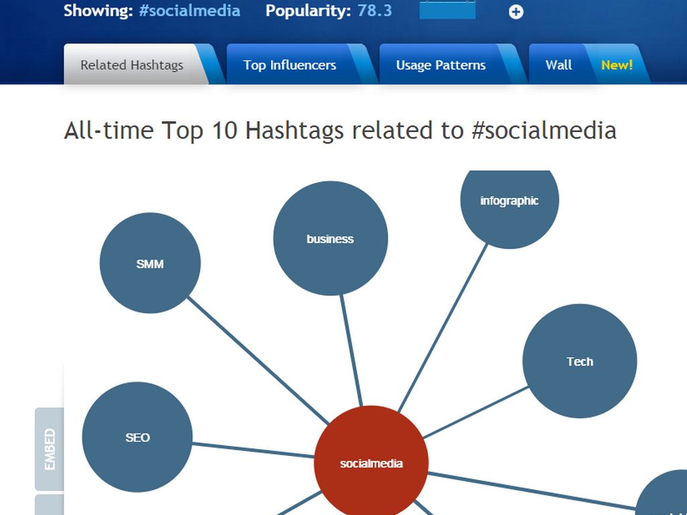The height and width of the screenshot is (515, 687).
Task: Click the blue popularity meter bar
Action: [x=447, y=11]
